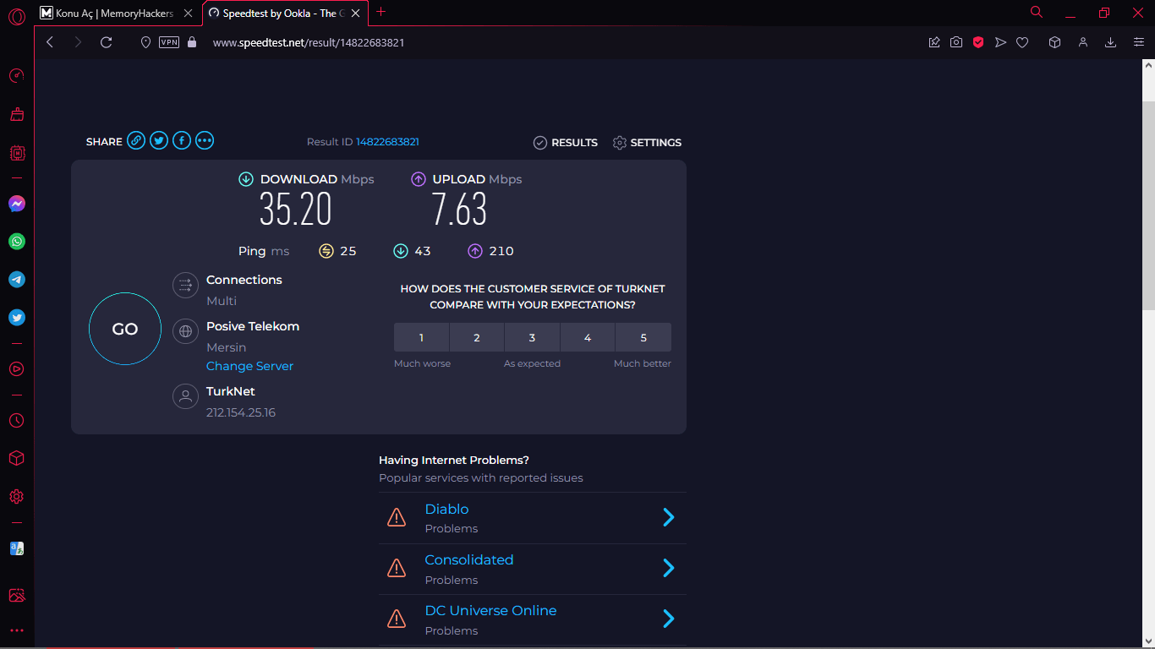
Task: Click the lock site-info icon
Action: click(x=192, y=42)
